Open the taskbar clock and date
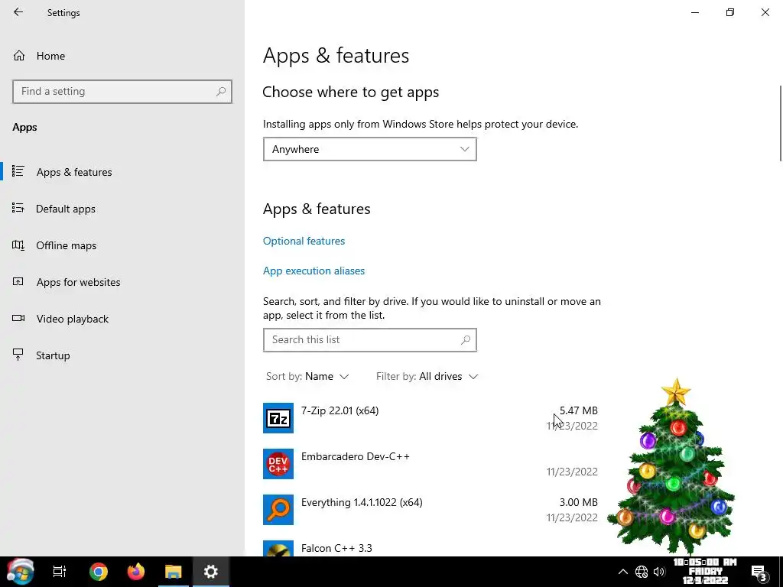 (x=705, y=572)
